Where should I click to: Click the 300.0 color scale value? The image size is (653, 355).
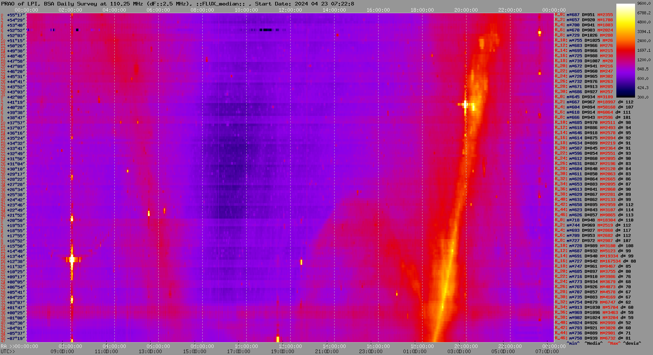(x=643, y=97)
